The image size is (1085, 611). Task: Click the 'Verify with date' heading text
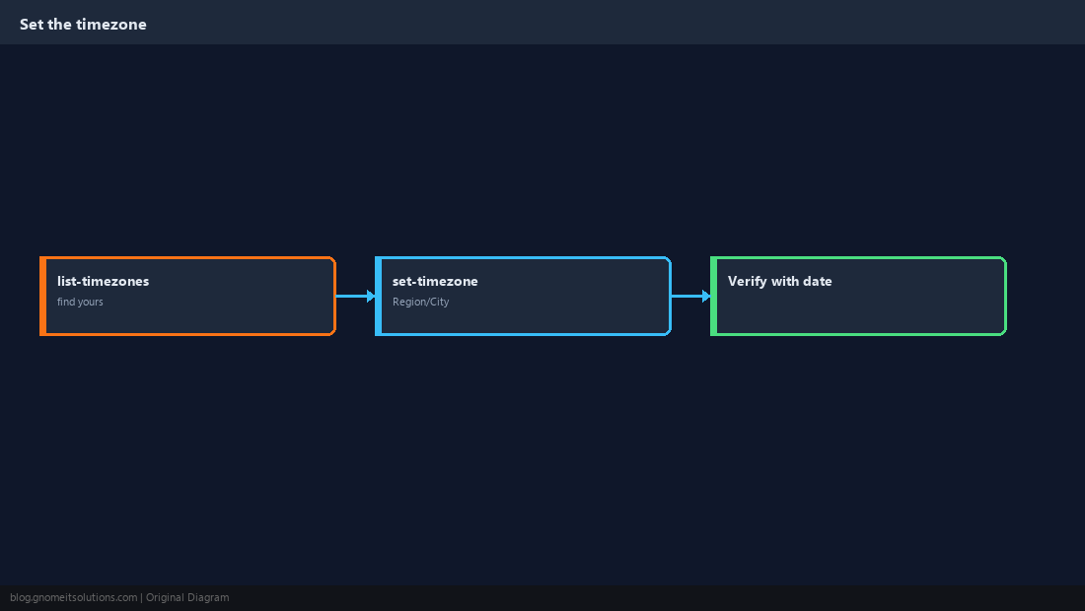coord(780,281)
